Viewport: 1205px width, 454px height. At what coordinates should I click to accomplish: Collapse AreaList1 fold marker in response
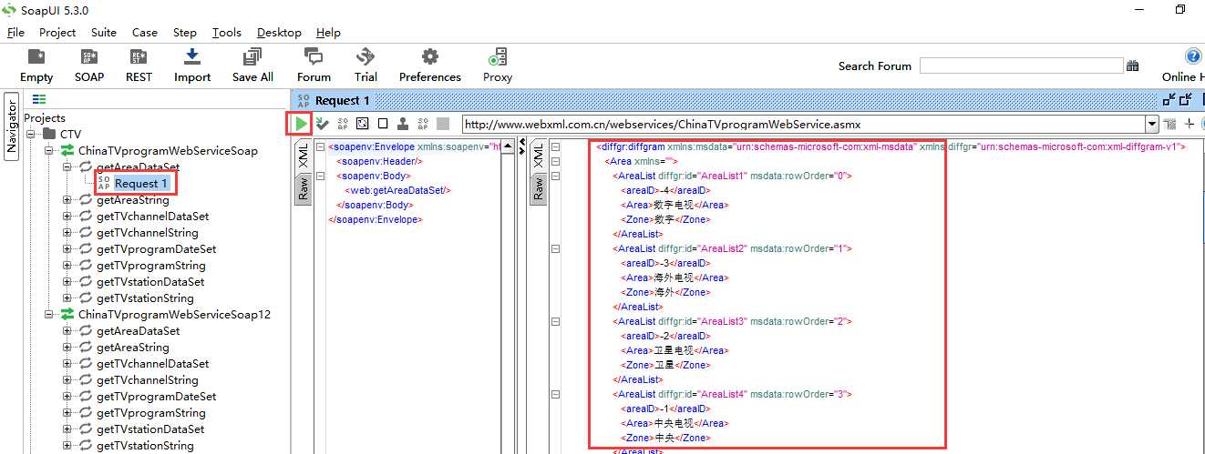click(x=555, y=176)
